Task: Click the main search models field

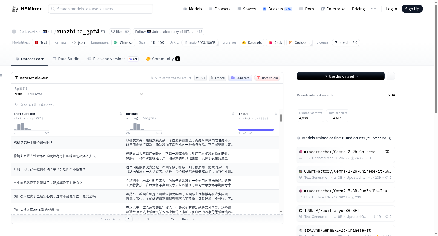Action: tap(101, 9)
